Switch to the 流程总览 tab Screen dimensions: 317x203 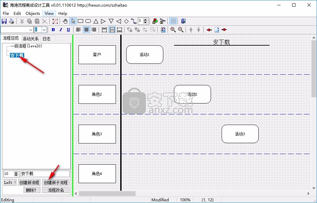[11, 38]
